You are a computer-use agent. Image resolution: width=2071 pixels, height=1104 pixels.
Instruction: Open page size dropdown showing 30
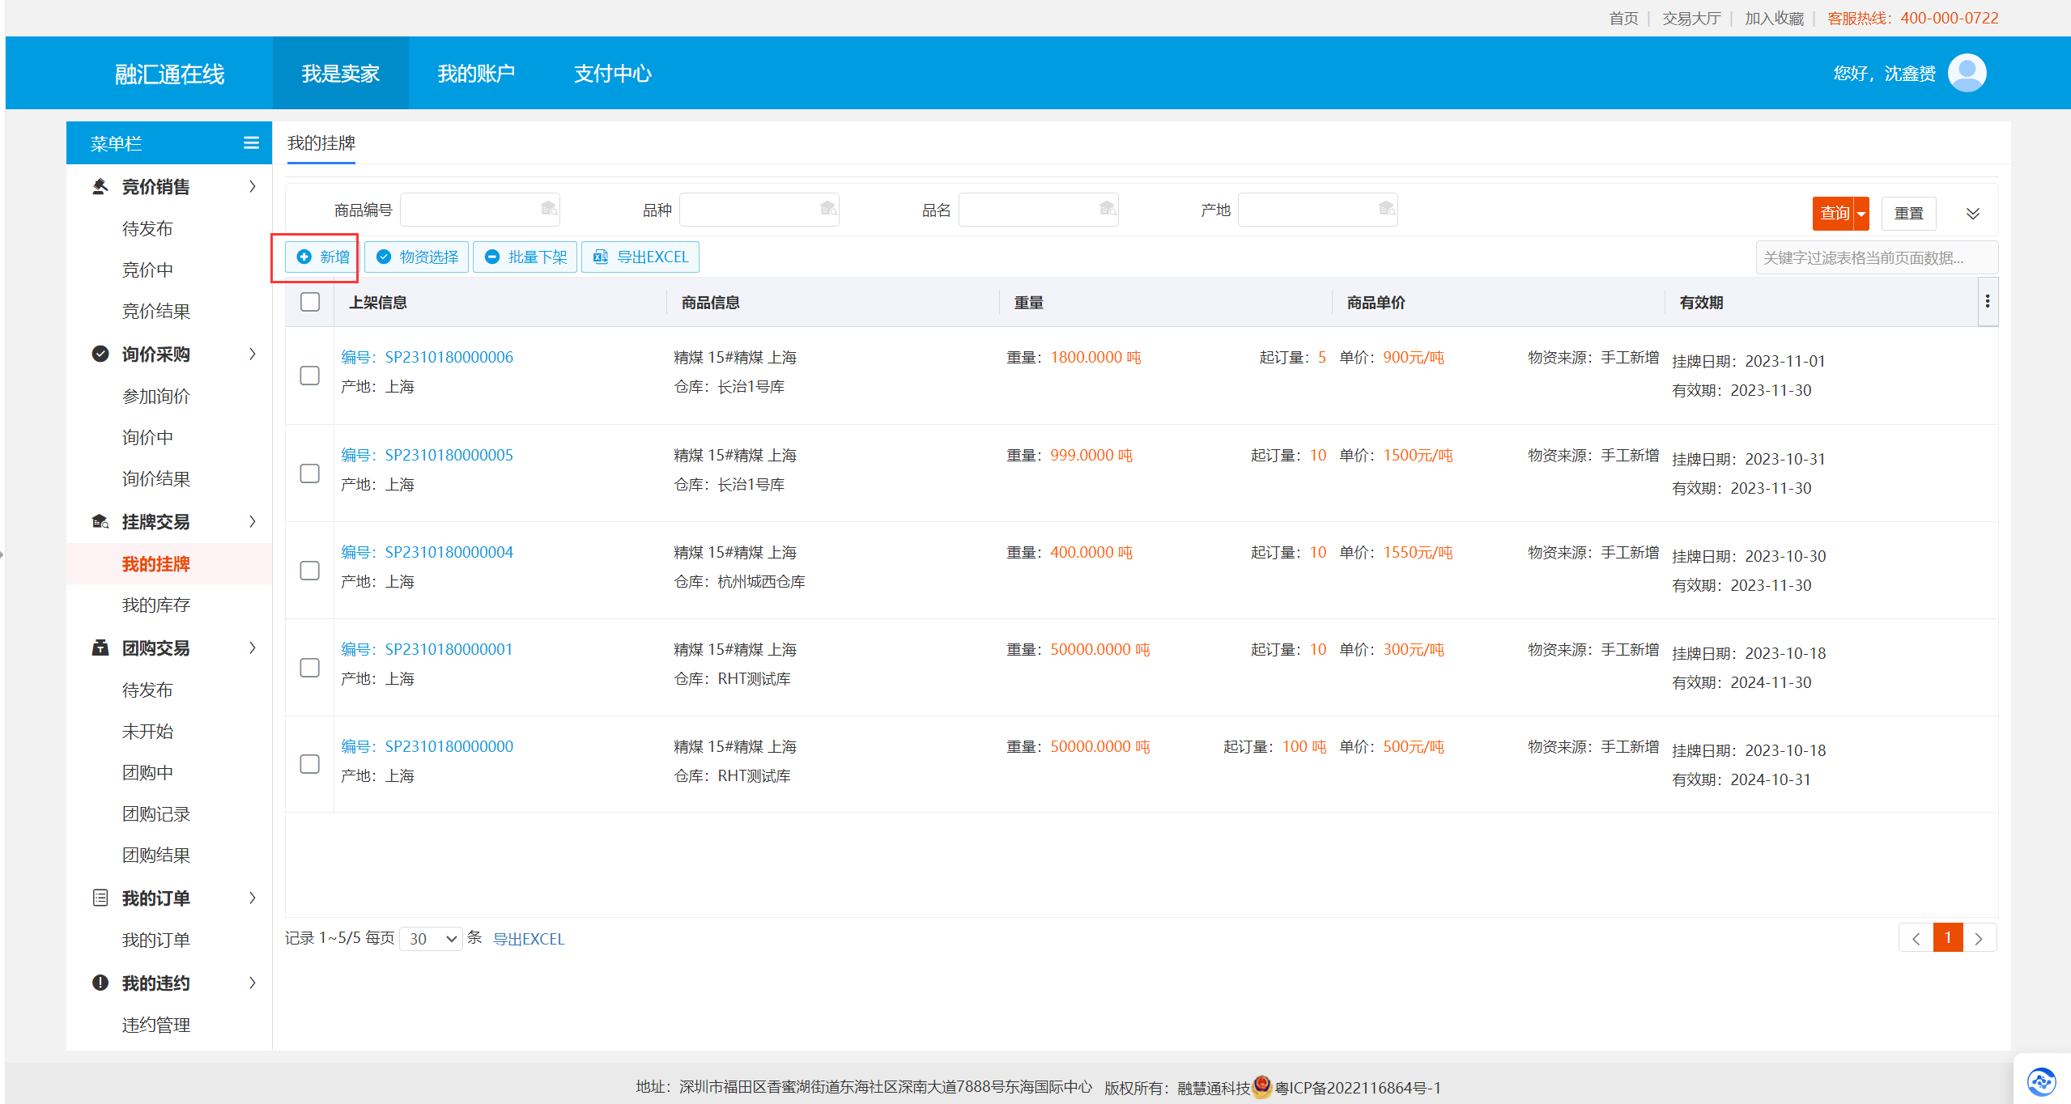432,939
